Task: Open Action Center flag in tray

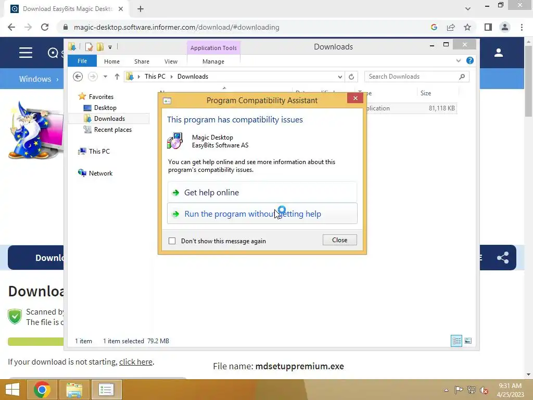Action: pos(459,390)
